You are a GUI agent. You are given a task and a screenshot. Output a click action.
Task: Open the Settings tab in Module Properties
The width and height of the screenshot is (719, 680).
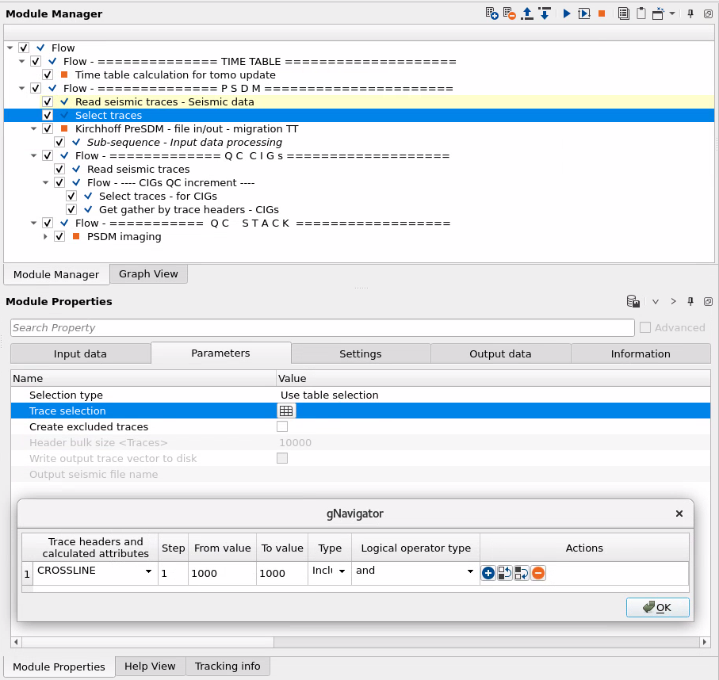click(360, 353)
